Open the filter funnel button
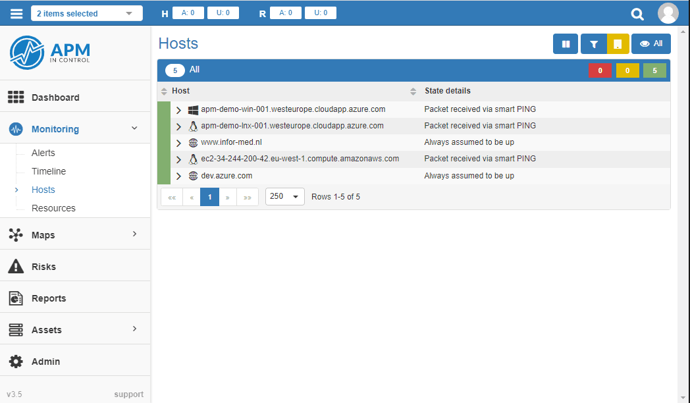Image resolution: width=690 pixels, height=403 pixels. pyautogui.click(x=594, y=44)
